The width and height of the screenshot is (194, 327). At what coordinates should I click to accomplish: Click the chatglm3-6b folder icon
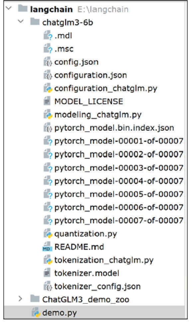pyautogui.click(x=35, y=22)
